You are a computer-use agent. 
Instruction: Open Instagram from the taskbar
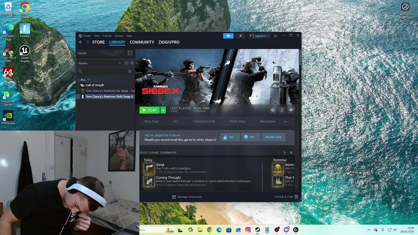248,230
